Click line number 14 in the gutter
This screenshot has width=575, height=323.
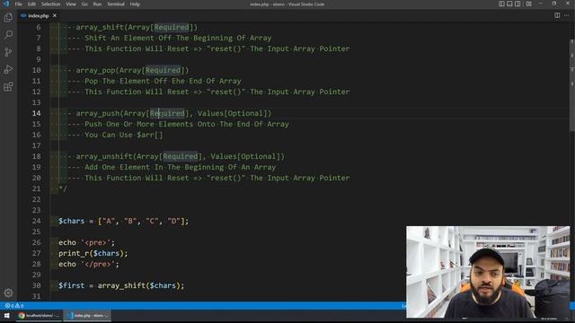(x=36, y=113)
